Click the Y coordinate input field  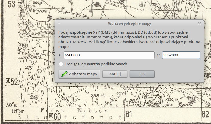click(181, 55)
